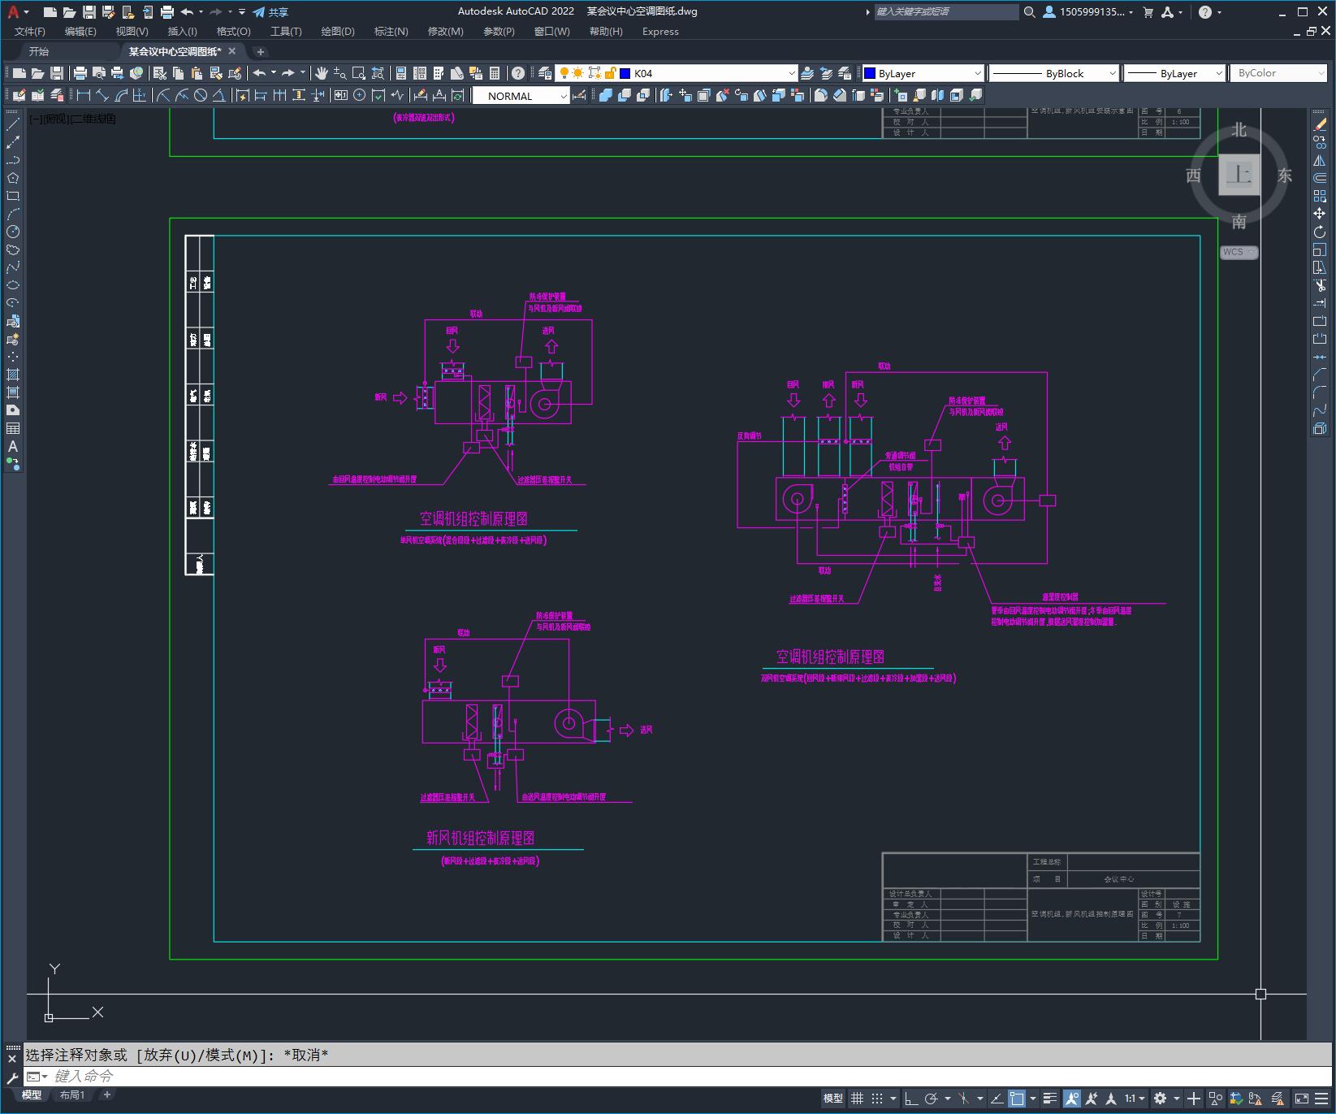Open the ByBlock linetype dropdown

click(1113, 73)
